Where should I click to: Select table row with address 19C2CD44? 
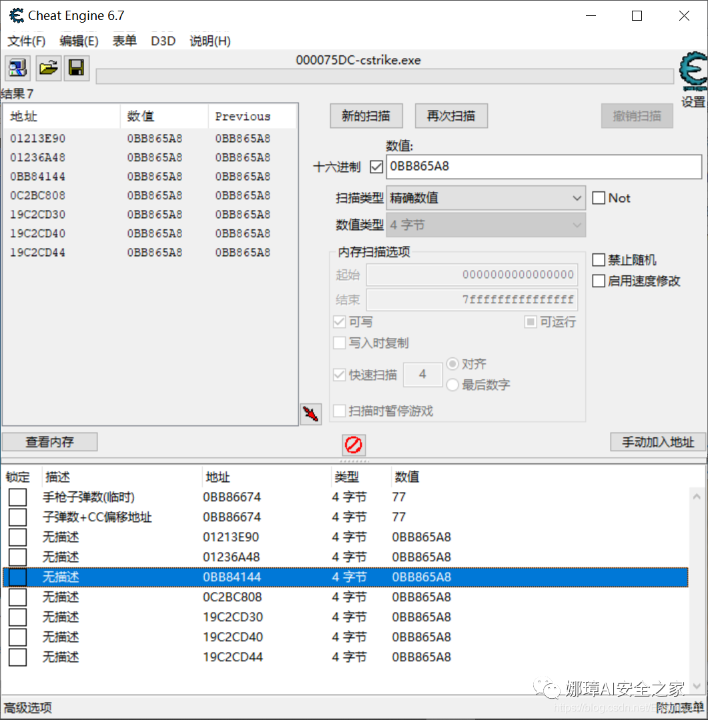(x=345, y=657)
